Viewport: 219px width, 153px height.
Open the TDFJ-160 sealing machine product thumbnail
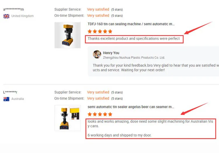tap(67, 35)
